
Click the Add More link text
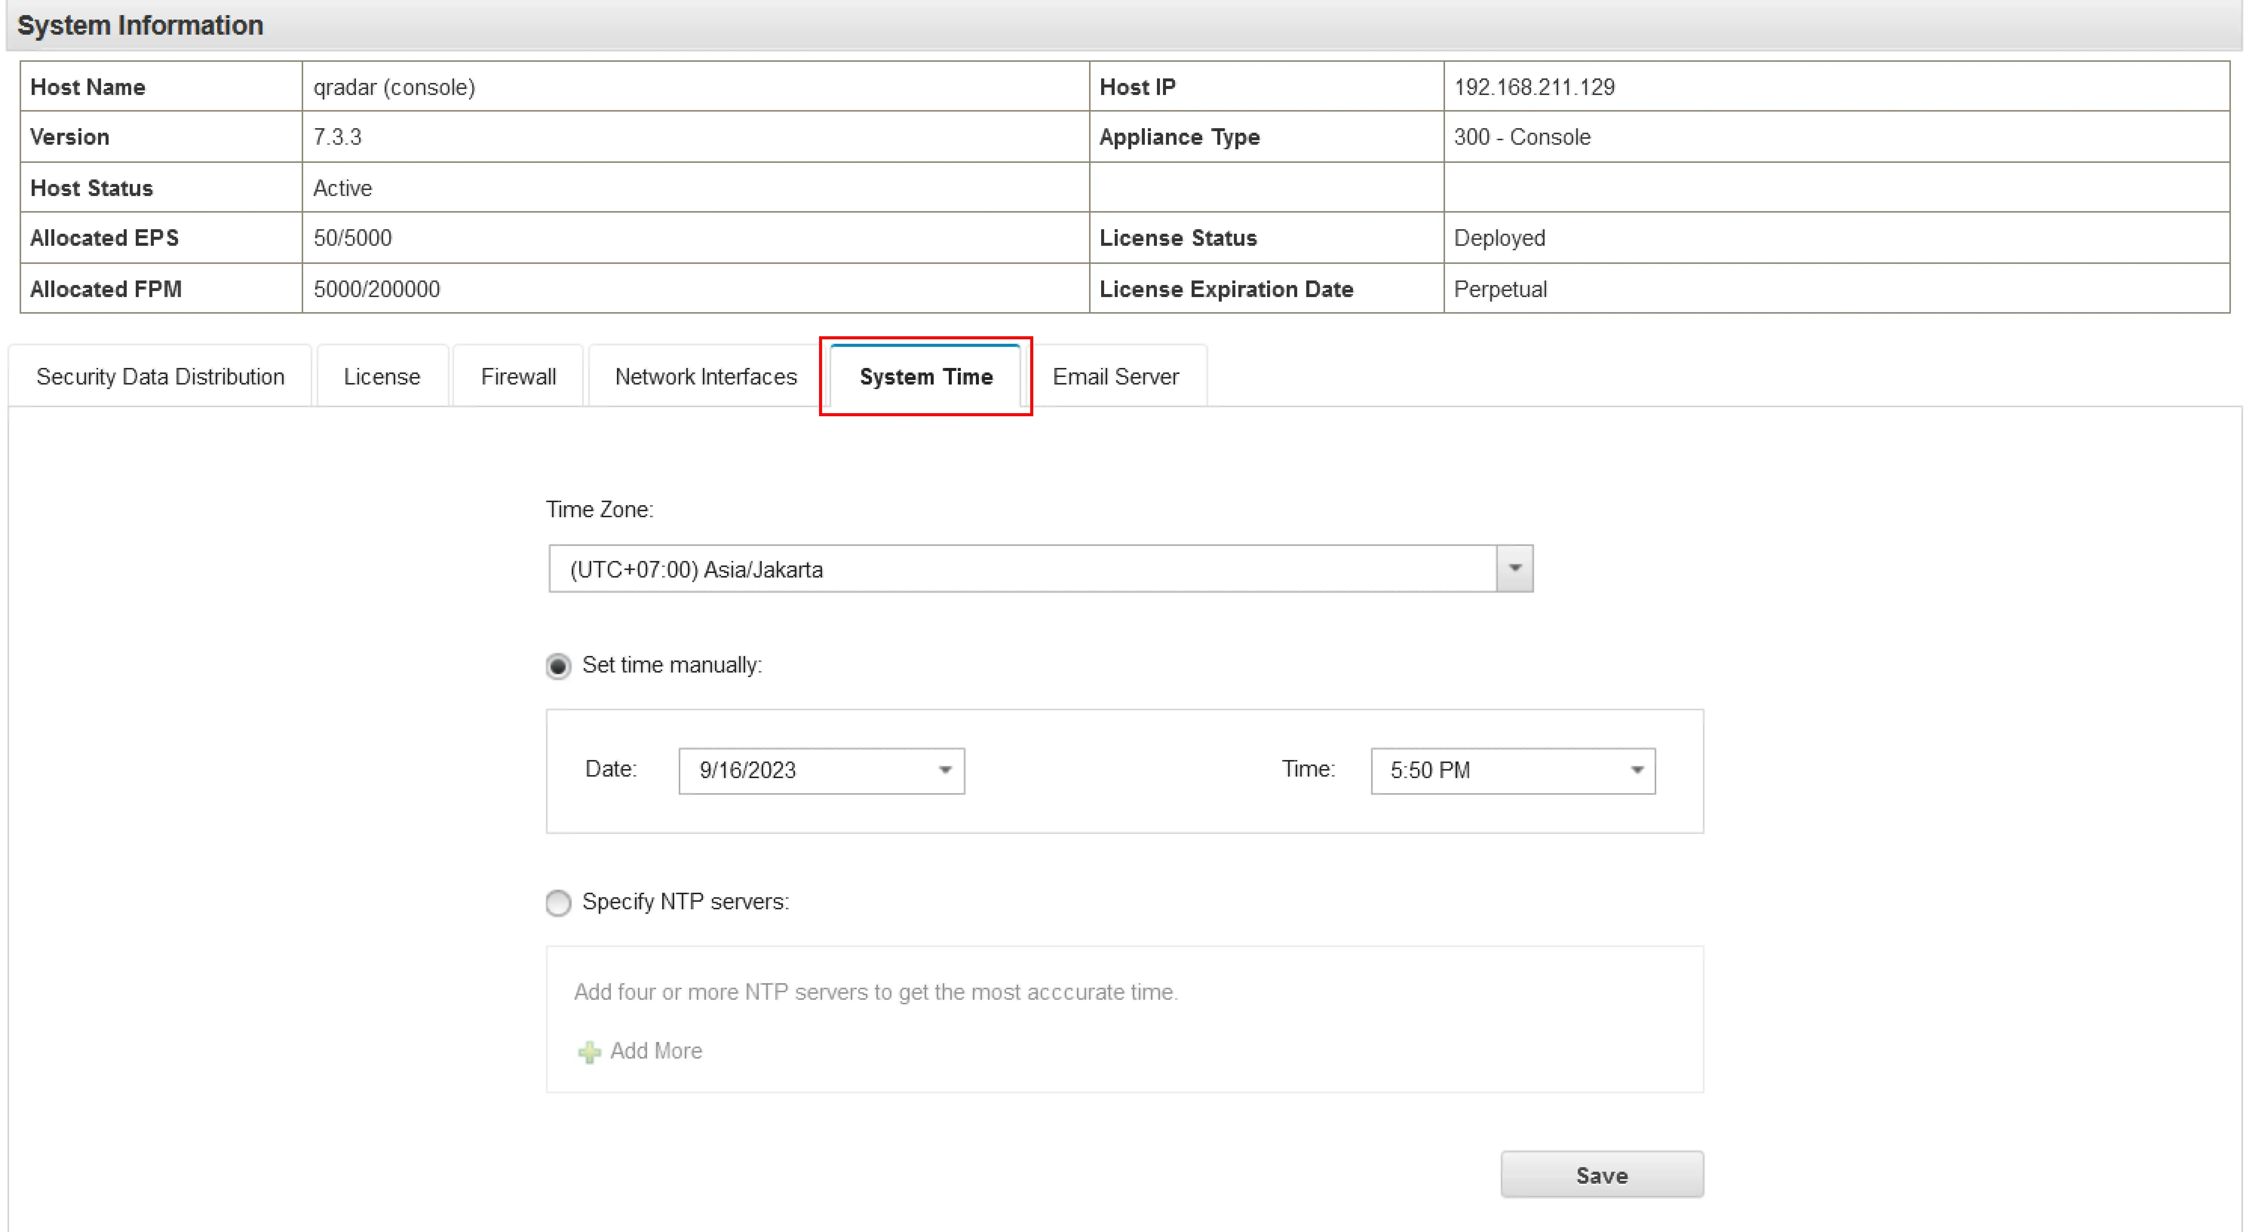point(656,1051)
